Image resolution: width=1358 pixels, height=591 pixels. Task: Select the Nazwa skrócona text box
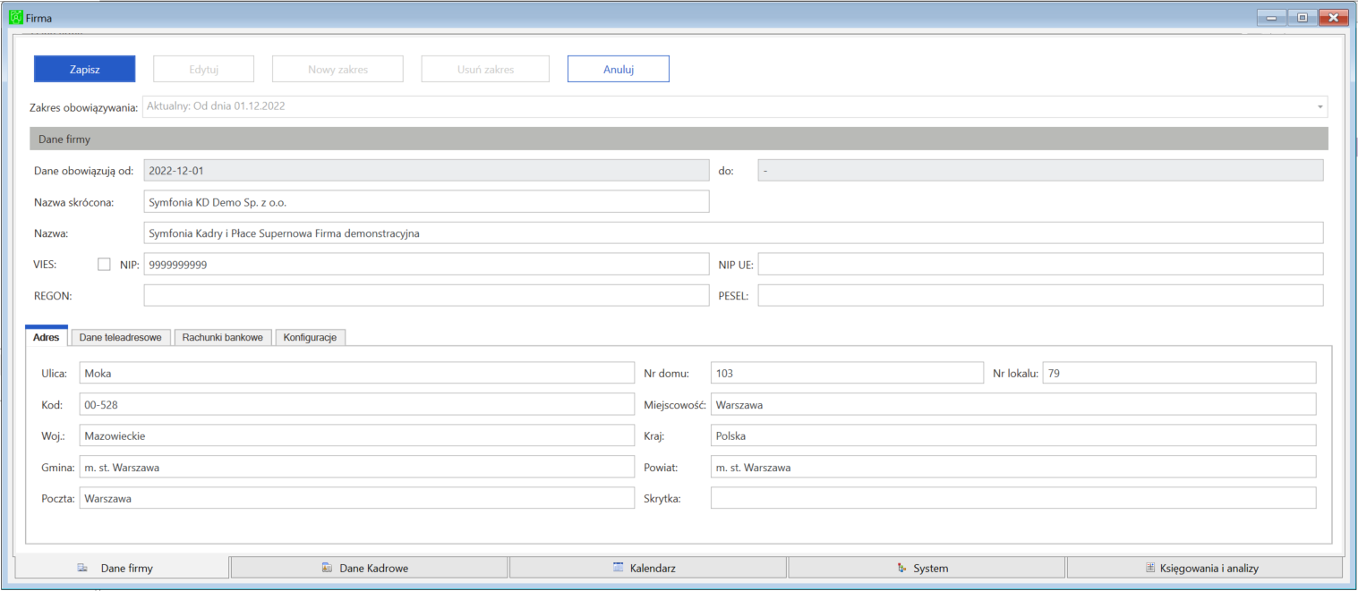coord(426,202)
